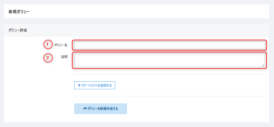Focus the 説明 textarea
The height and width of the screenshot is (127, 274).
click(x=169, y=60)
